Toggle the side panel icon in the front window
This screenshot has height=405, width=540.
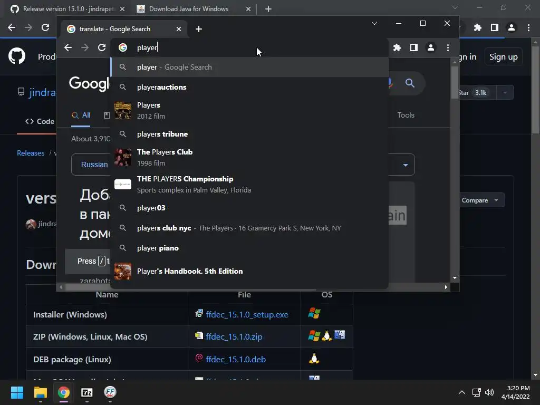coord(414,47)
